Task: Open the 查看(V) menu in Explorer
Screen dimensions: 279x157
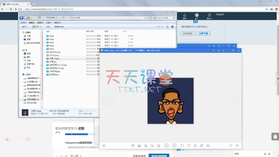Action: click(x=40, y=23)
